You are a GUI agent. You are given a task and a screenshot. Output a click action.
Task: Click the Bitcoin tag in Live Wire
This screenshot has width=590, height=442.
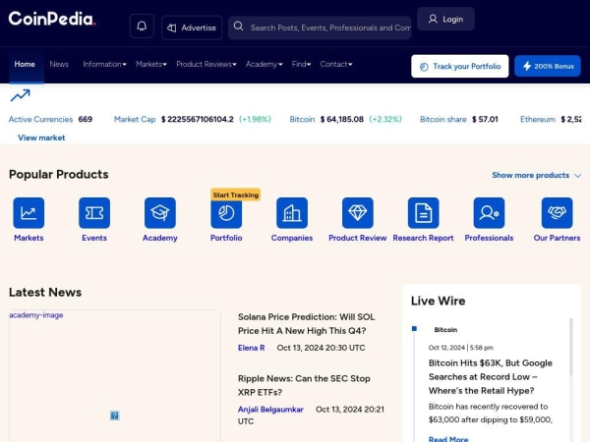(445, 330)
